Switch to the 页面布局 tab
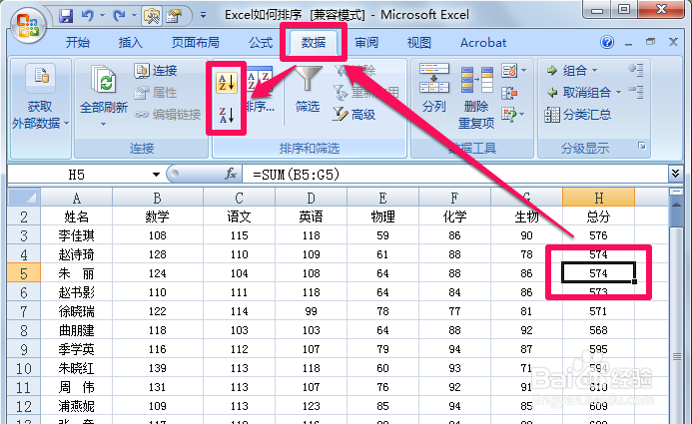 [x=195, y=42]
